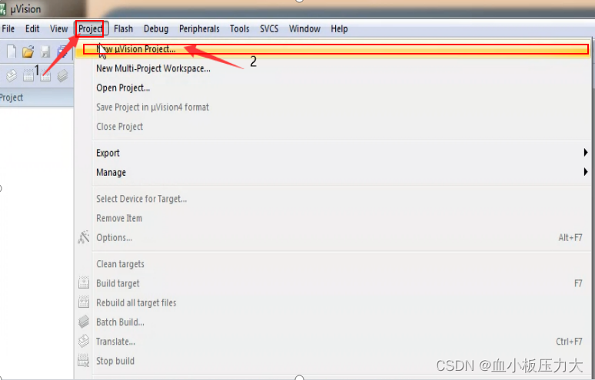Open the Edit menu
This screenshot has height=380, width=595.
pos(32,29)
